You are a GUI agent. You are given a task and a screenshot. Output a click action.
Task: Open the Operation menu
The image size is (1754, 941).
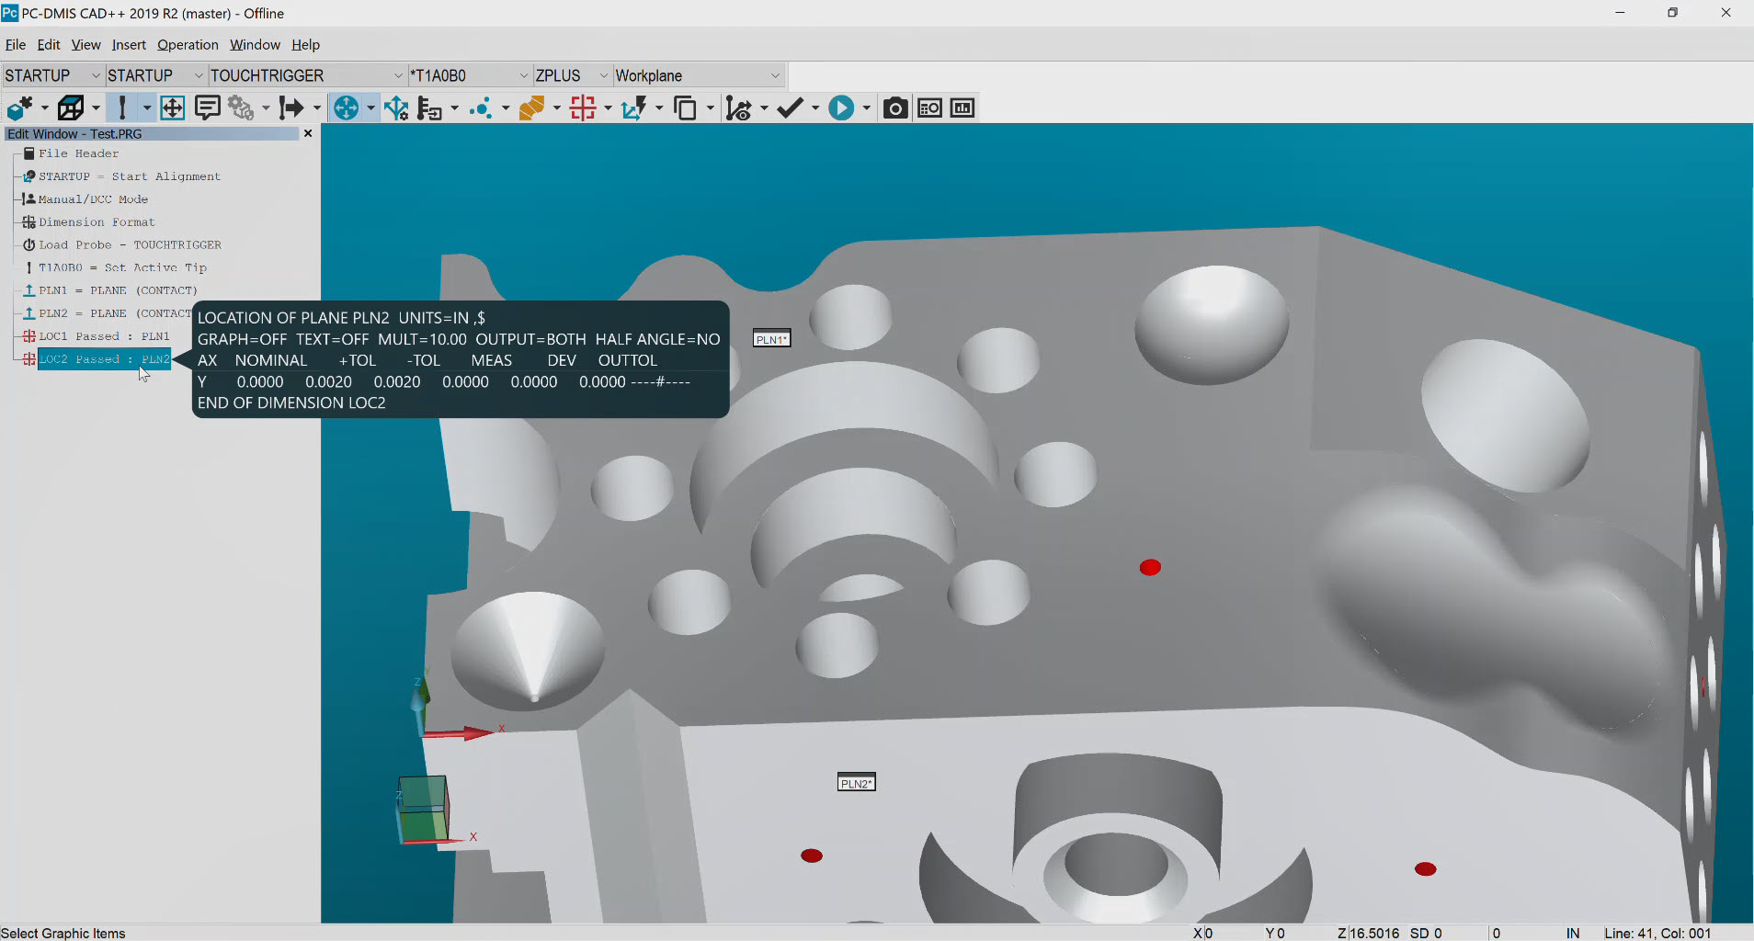(x=188, y=44)
